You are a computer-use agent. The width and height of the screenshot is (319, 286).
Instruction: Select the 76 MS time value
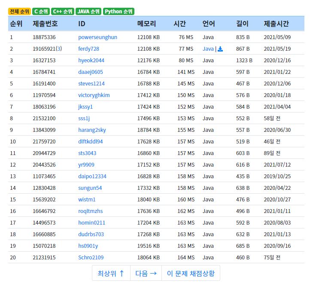(186, 37)
